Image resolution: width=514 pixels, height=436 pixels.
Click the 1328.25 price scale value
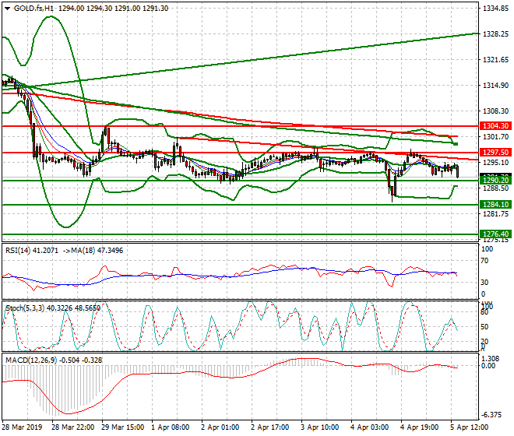click(x=496, y=34)
